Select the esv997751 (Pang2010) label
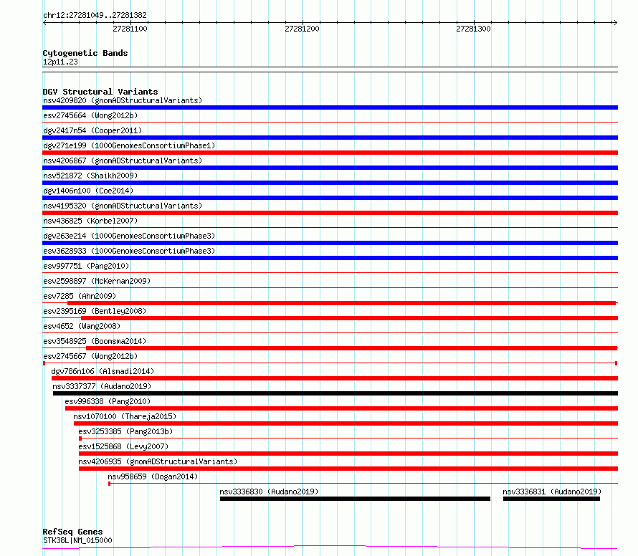This screenshot has height=556, width=638. pos(86,266)
